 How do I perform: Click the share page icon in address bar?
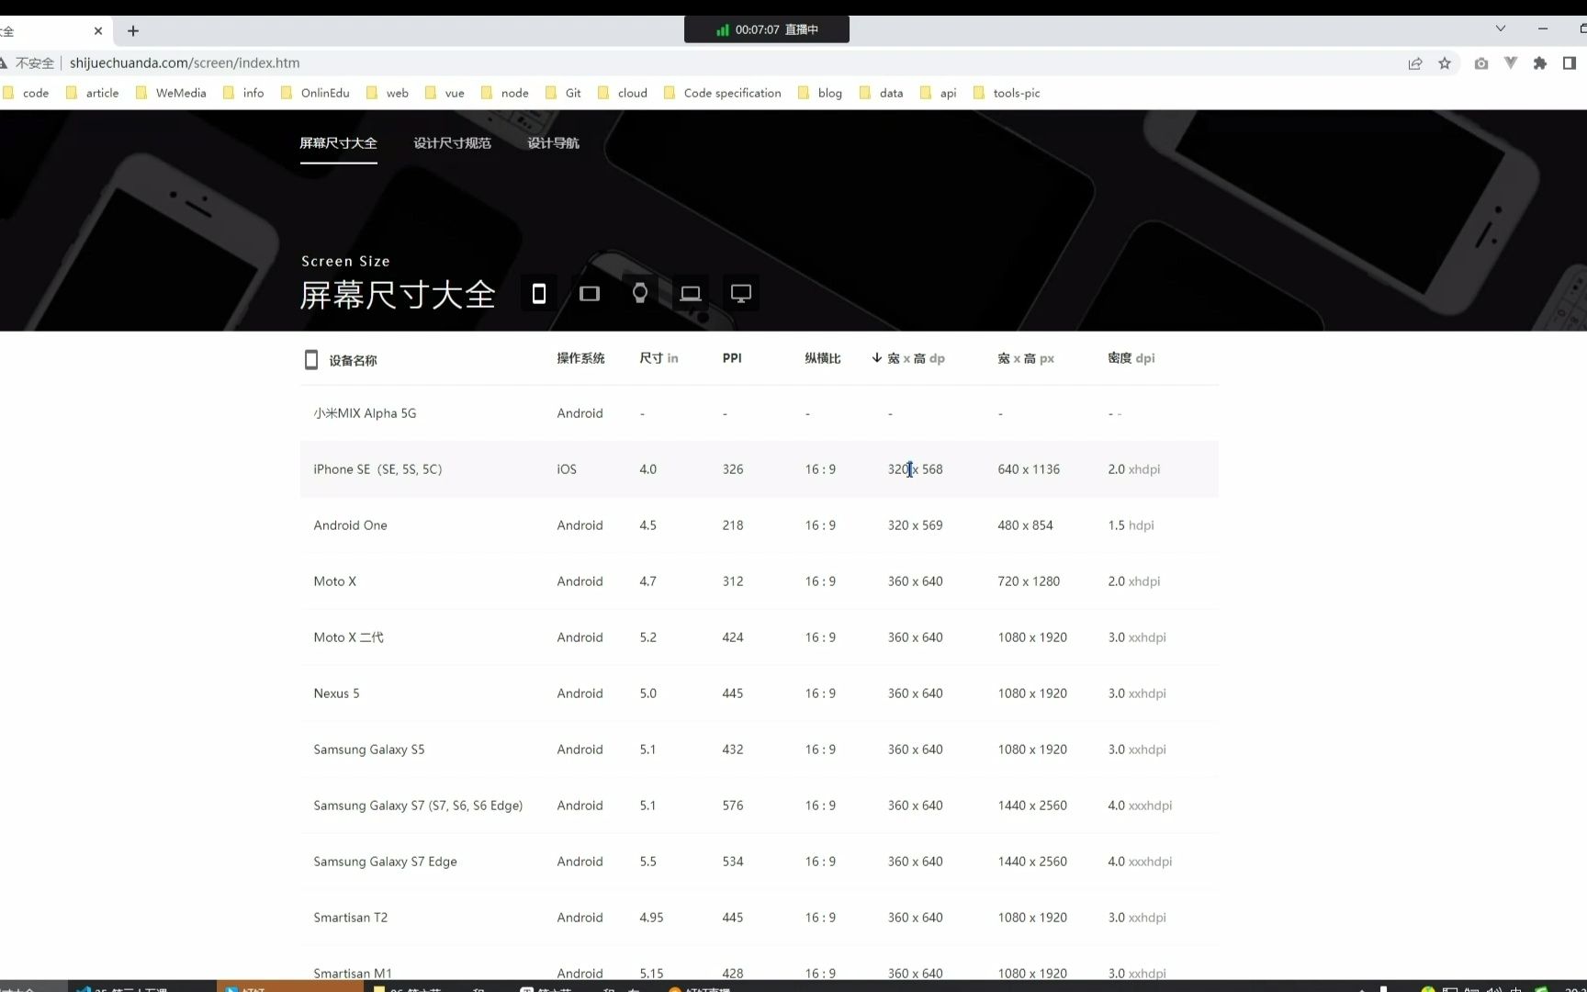pyautogui.click(x=1415, y=63)
